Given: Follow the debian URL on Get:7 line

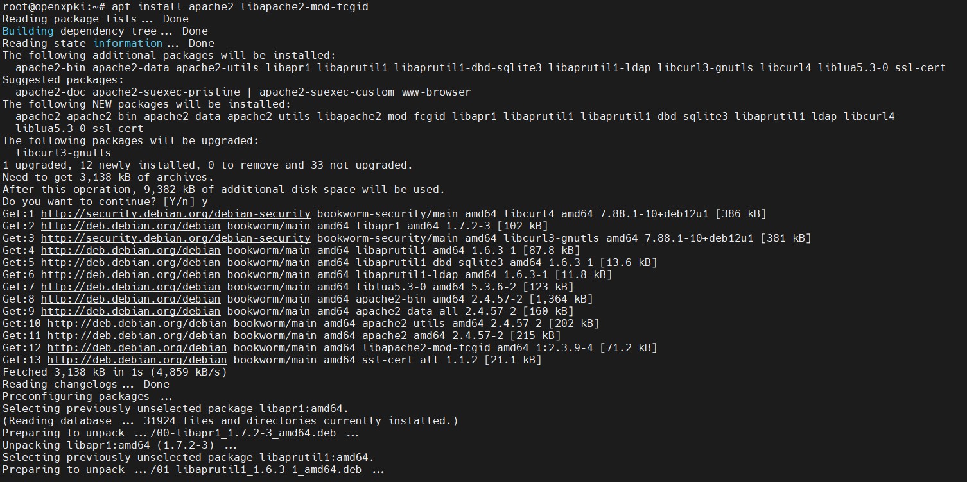Looking at the screenshot, I should click(x=130, y=287).
